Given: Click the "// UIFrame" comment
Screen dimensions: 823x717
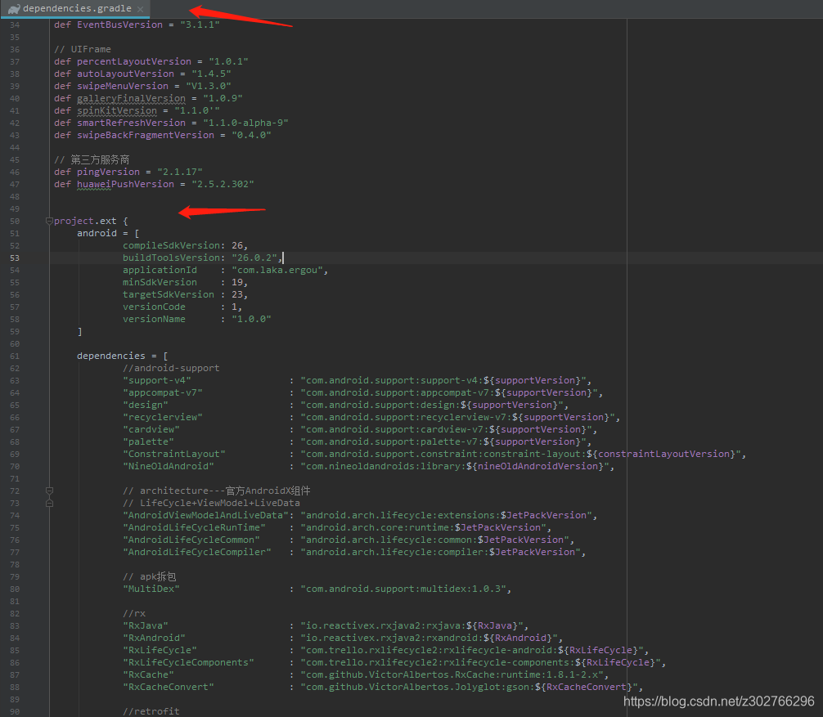Looking at the screenshot, I should coord(83,49).
